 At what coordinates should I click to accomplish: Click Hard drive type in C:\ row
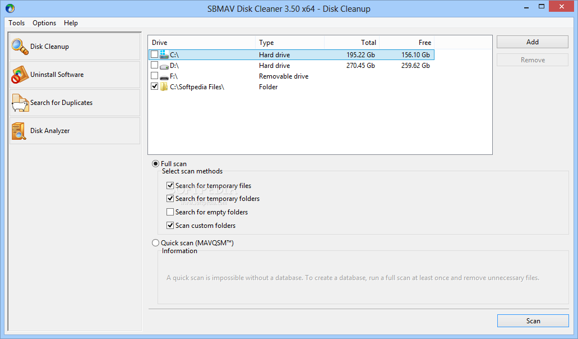point(274,55)
